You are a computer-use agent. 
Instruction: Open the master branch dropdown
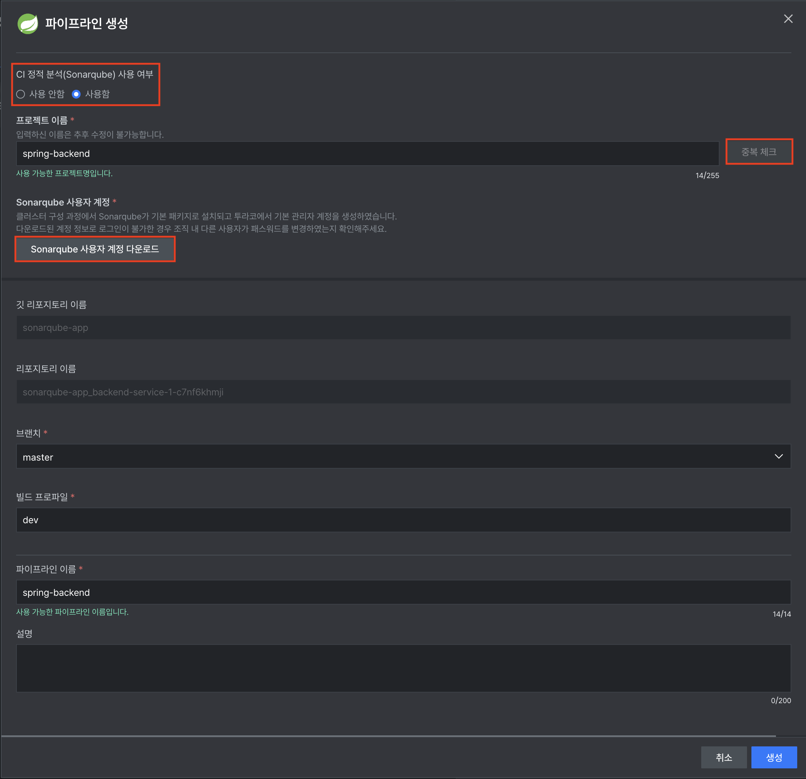[403, 456]
